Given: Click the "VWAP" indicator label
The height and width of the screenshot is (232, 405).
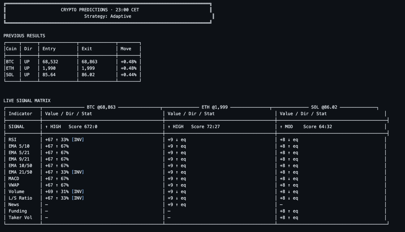Looking at the screenshot, I should (x=14, y=185).
